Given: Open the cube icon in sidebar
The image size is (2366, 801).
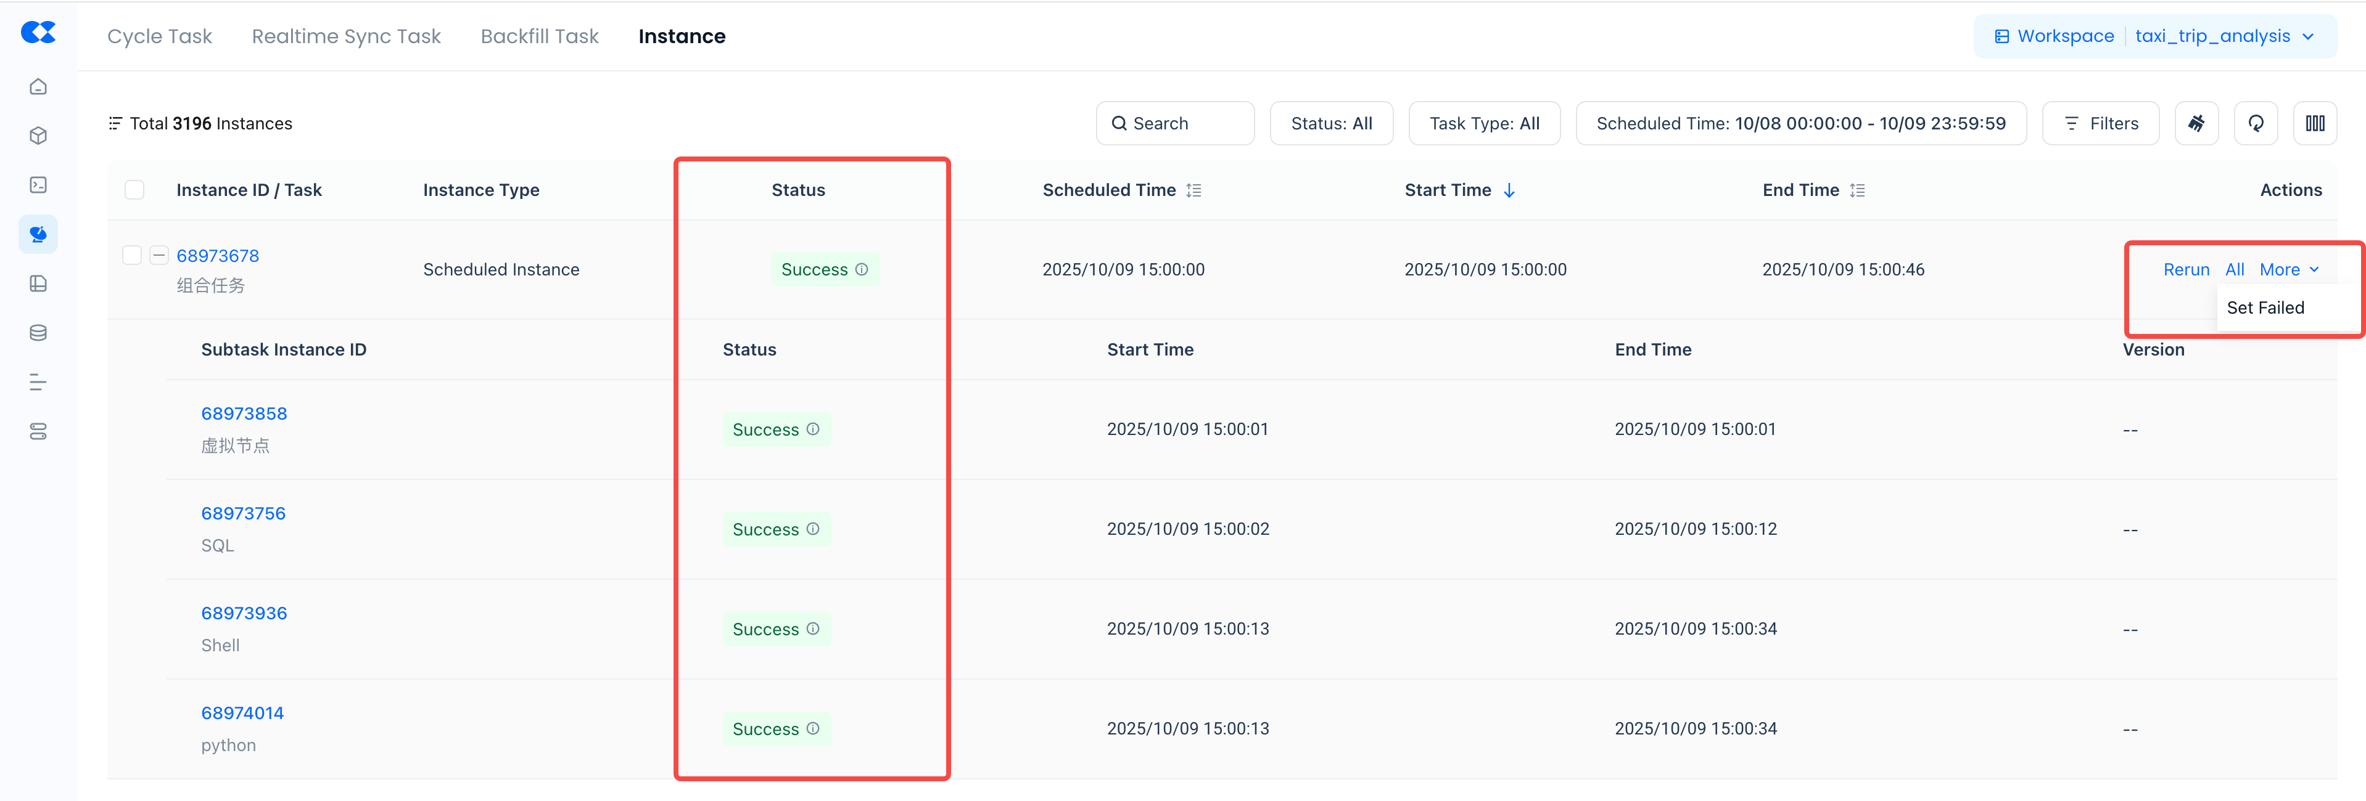Looking at the screenshot, I should click(x=38, y=136).
